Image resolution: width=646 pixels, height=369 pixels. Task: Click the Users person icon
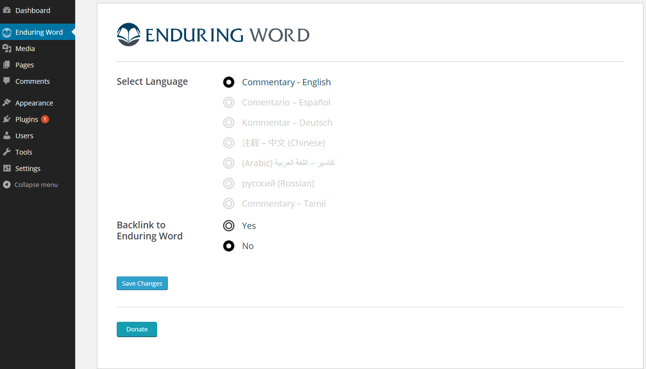tap(7, 136)
